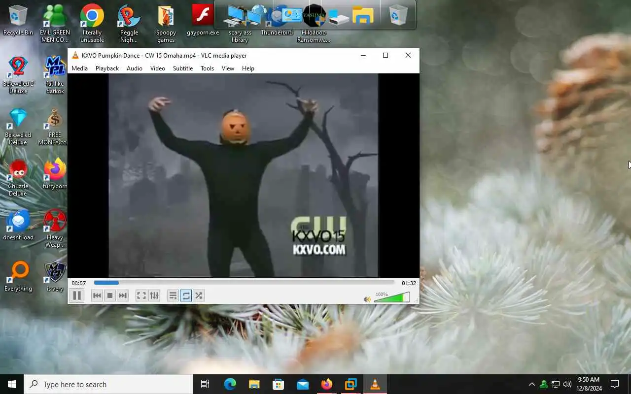Screen dimensions: 631x394
Task: Click the pumpkin dance video area
Action: [244, 176]
